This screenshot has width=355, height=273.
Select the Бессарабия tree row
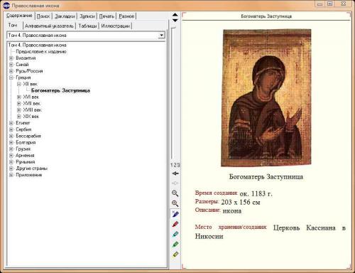28,136
